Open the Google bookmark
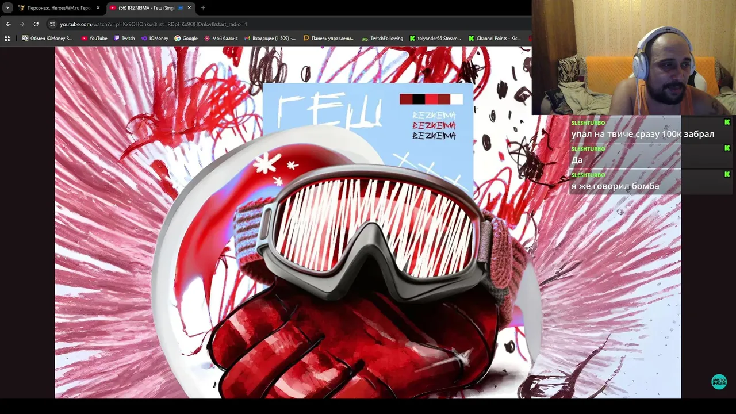Image resolution: width=736 pixels, height=414 pixels. 186,39
